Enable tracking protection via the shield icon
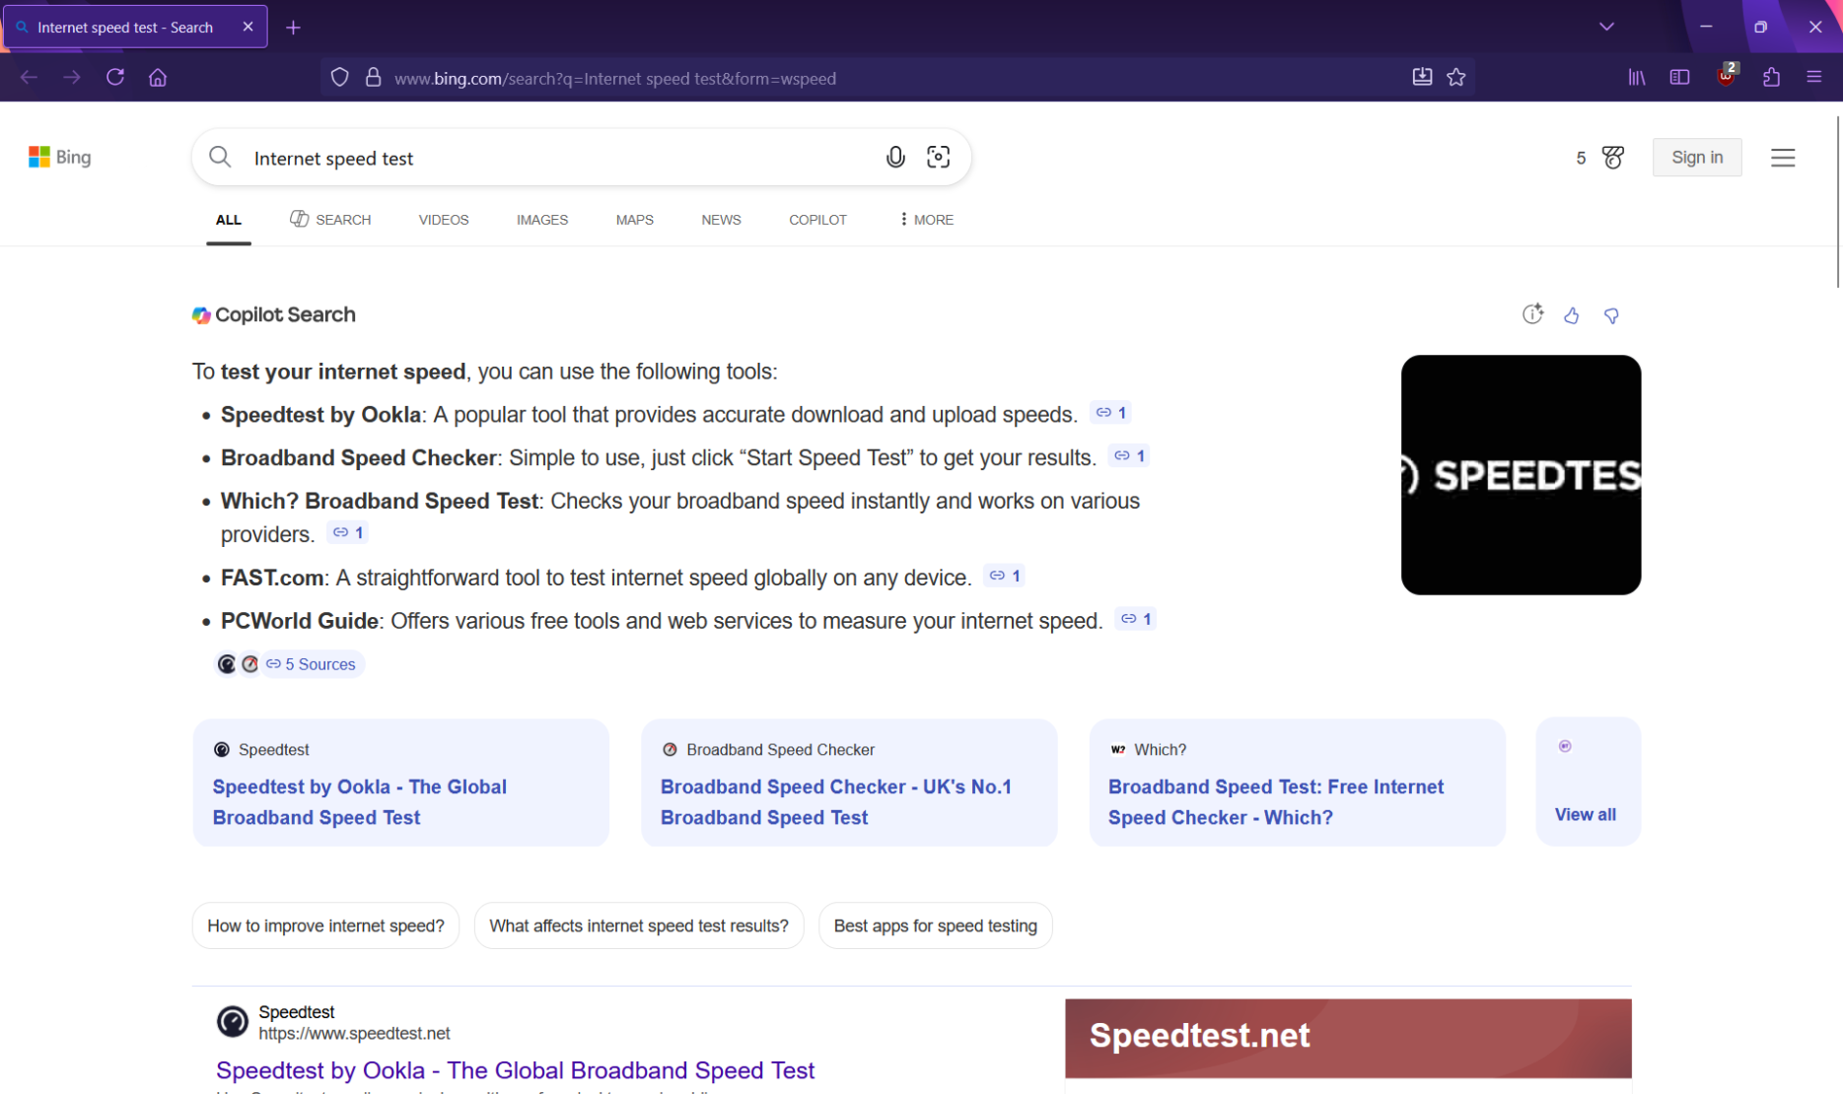Screen dimensions: 1843x1094 [339, 77]
